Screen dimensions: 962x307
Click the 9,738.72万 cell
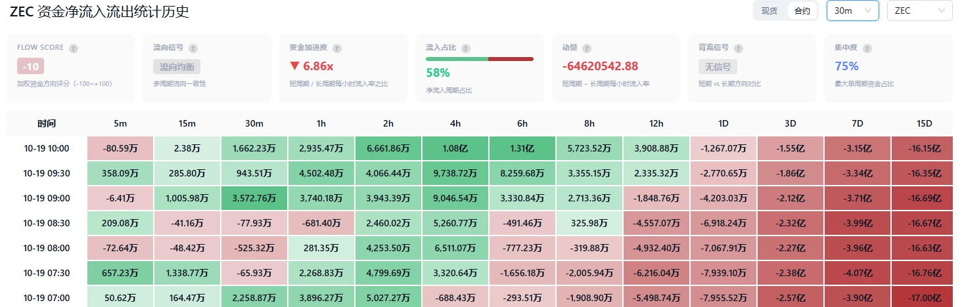click(x=455, y=174)
